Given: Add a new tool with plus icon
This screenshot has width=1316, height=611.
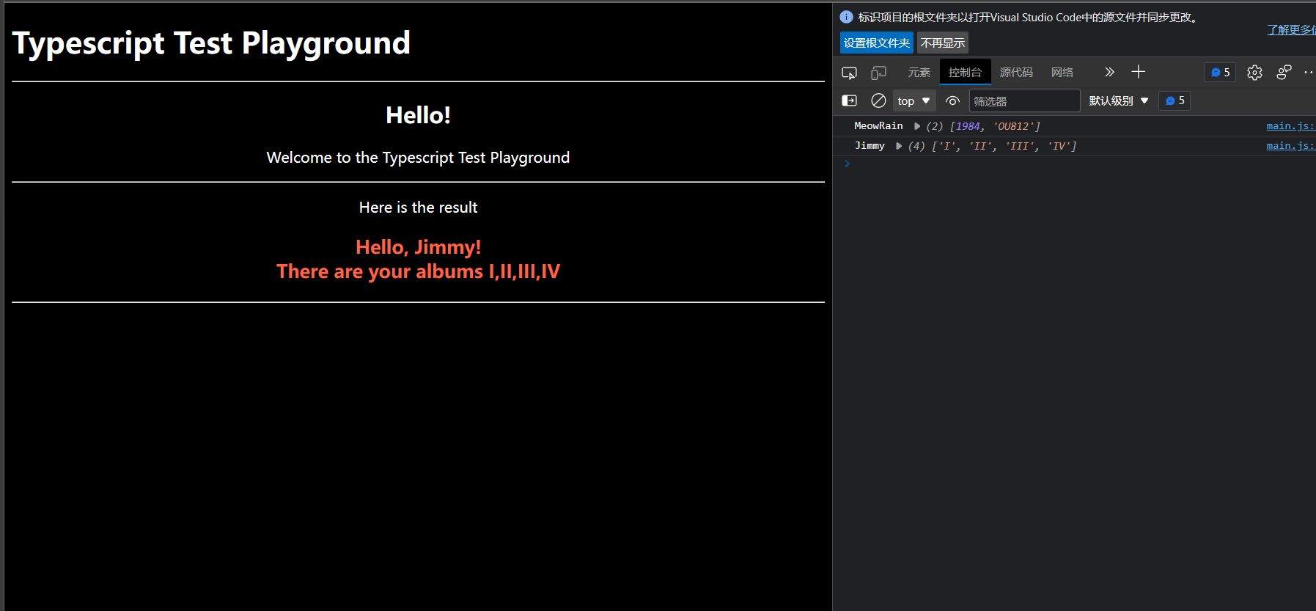Looking at the screenshot, I should (x=1138, y=72).
